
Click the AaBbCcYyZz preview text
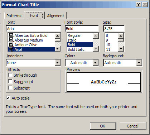103,82
